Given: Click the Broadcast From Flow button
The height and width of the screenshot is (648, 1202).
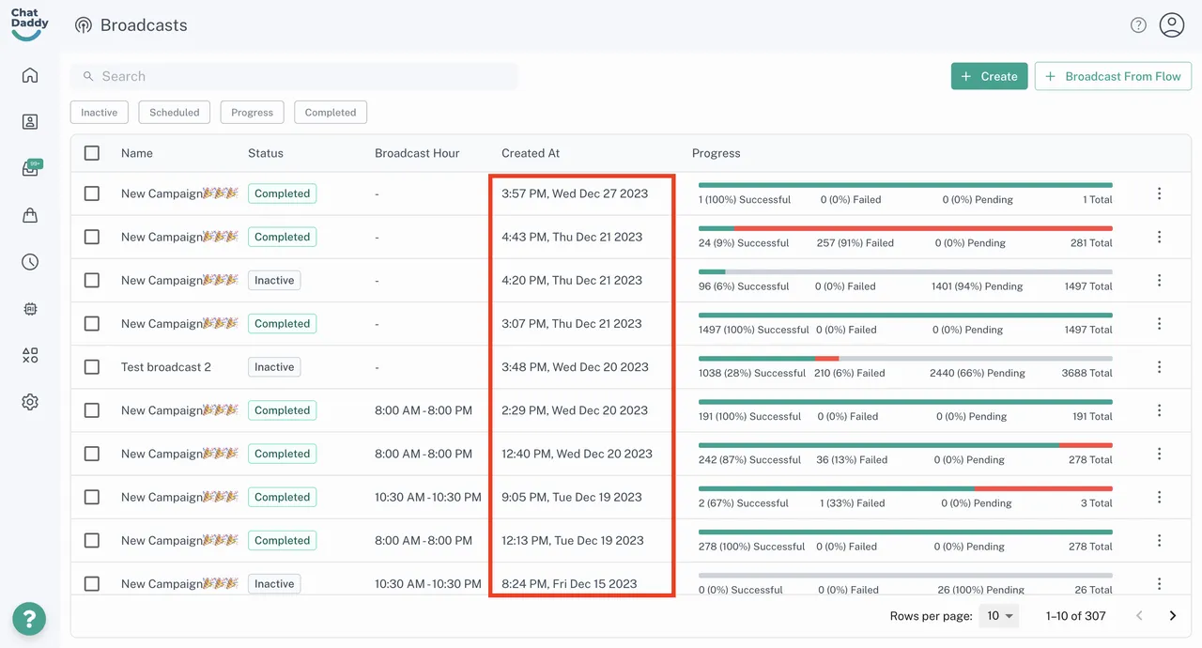Looking at the screenshot, I should pos(1113,76).
